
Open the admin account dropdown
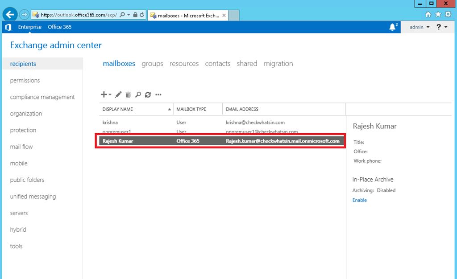(x=420, y=27)
